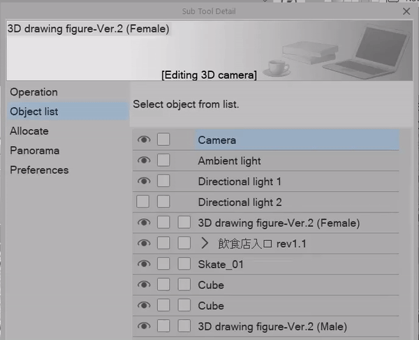Image resolution: width=419 pixels, height=340 pixels.
Task: Toggle visibility of Ambient light
Action: [144, 161]
